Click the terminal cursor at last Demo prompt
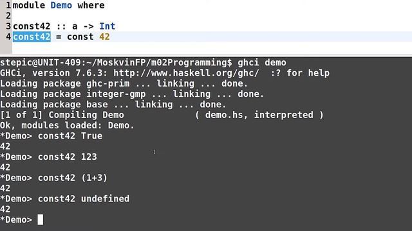412x231 pixels. pyautogui.click(x=40, y=219)
